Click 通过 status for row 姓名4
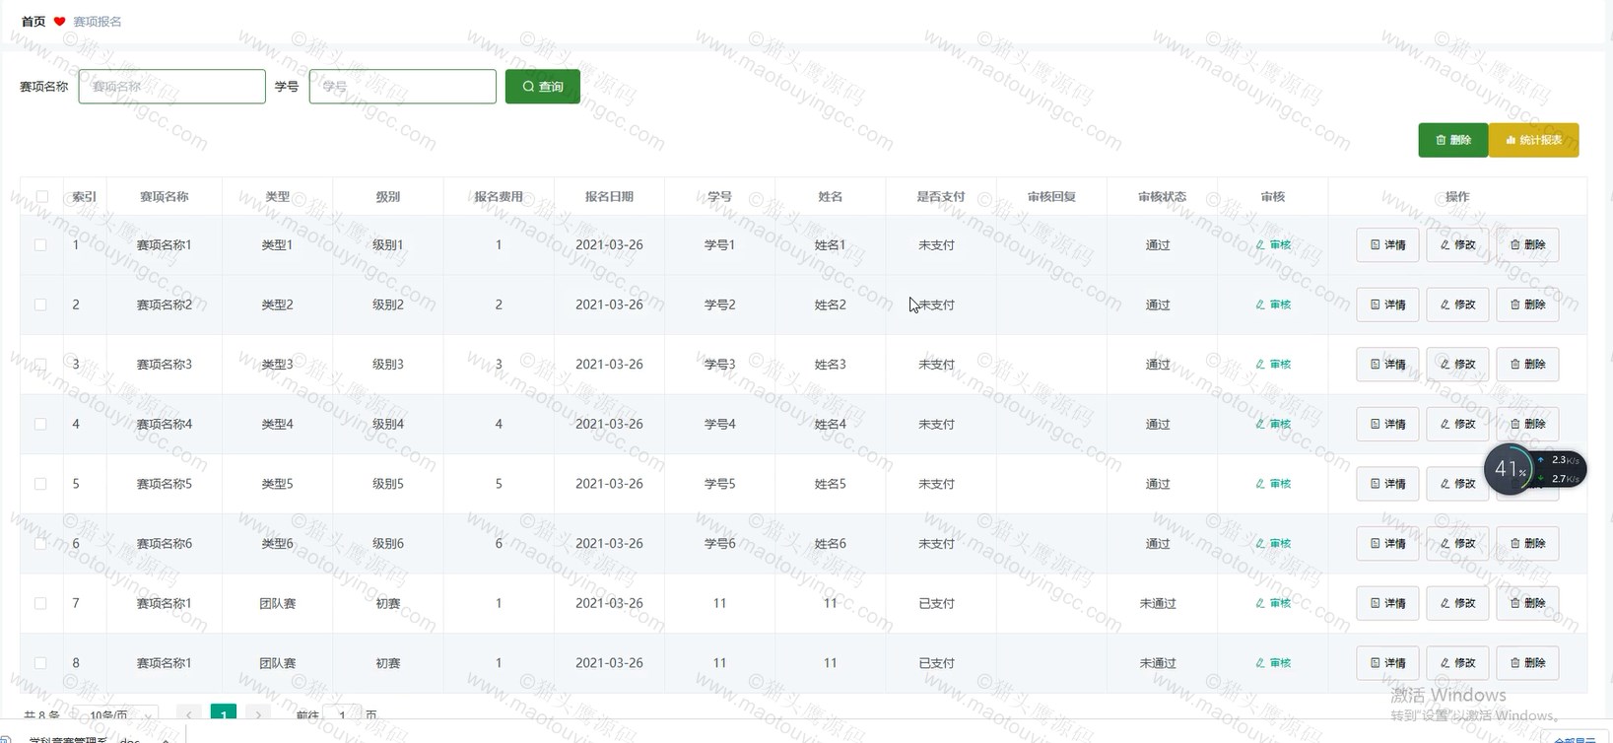 click(1158, 424)
